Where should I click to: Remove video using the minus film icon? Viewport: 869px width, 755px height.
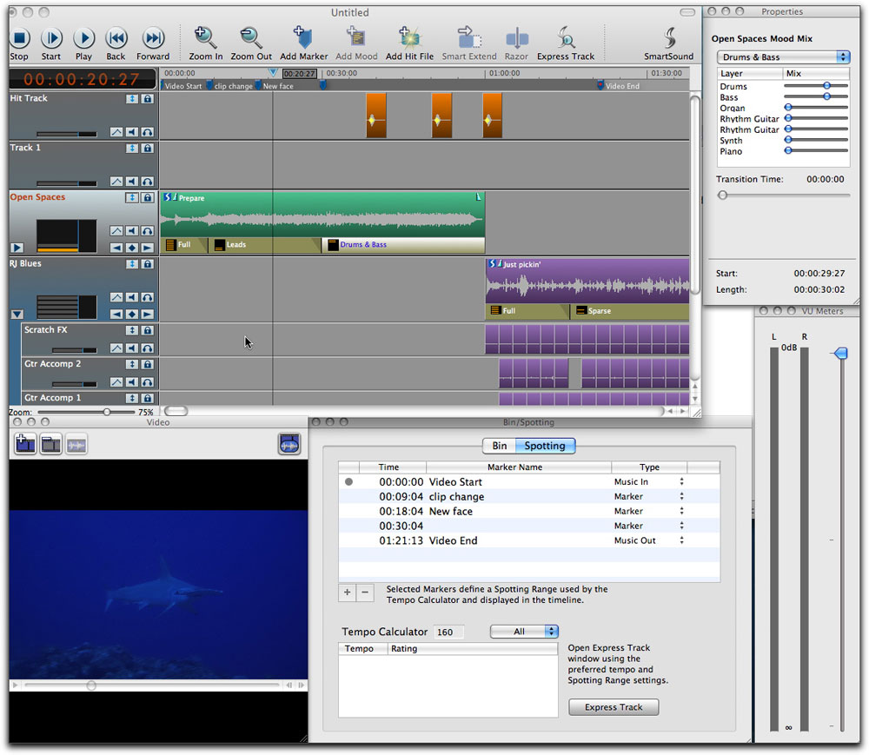click(50, 444)
